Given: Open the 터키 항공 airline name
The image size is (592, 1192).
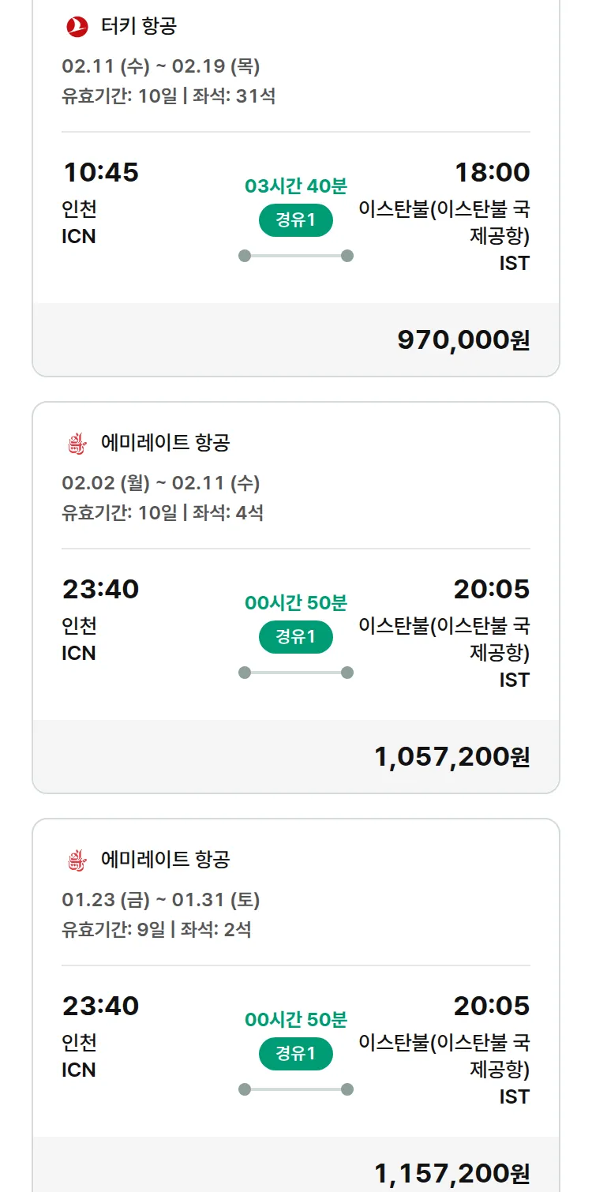Looking at the screenshot, I should point(139,27).
